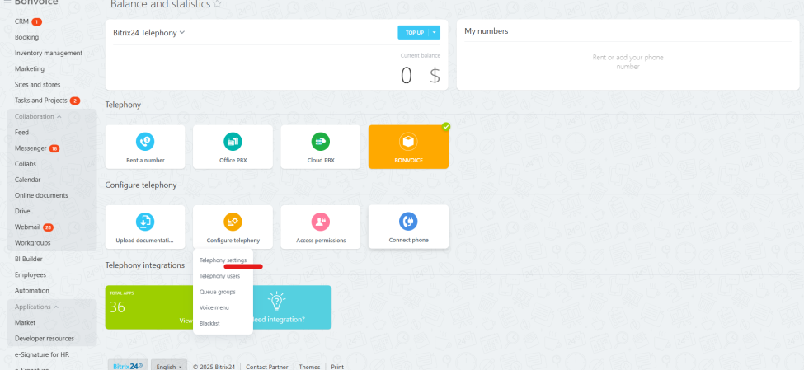Screen dimensions: 804x370
Task: Click the Connect phone icon
Action: tap(408, 222)
